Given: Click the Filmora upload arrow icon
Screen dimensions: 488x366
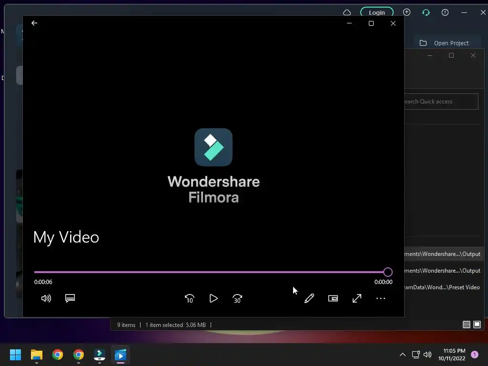Looking at the screenshot, I should (x=407, y=12).
